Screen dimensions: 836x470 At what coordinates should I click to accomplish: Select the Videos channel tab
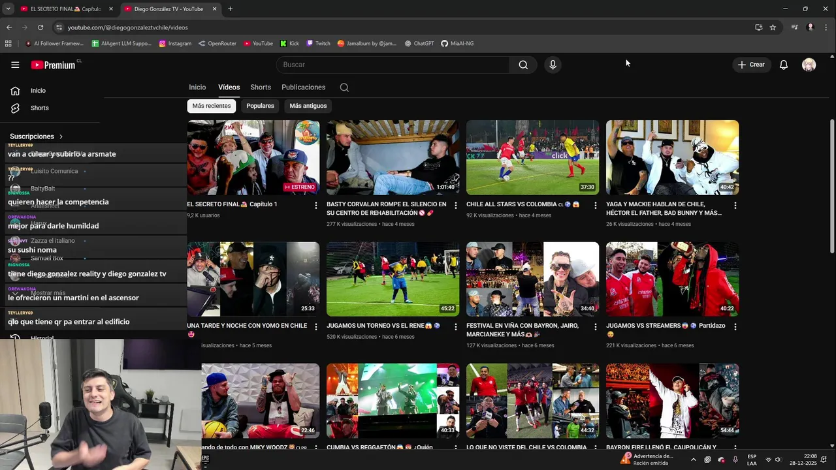[229, 87]
